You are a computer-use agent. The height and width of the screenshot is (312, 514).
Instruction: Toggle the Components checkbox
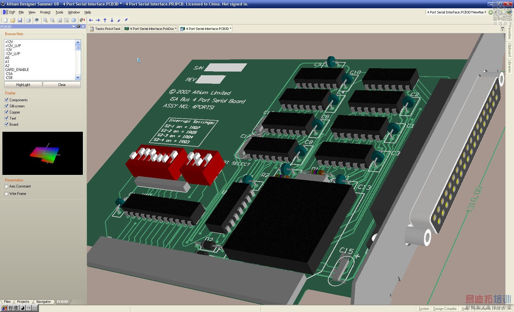tap(6, 100)
